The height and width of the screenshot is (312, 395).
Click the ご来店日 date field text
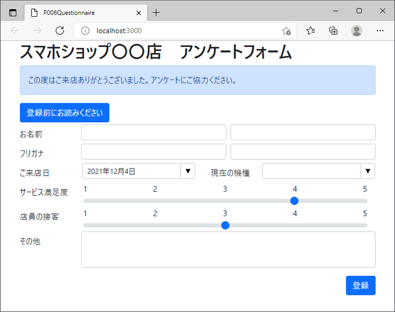[131, 171]
